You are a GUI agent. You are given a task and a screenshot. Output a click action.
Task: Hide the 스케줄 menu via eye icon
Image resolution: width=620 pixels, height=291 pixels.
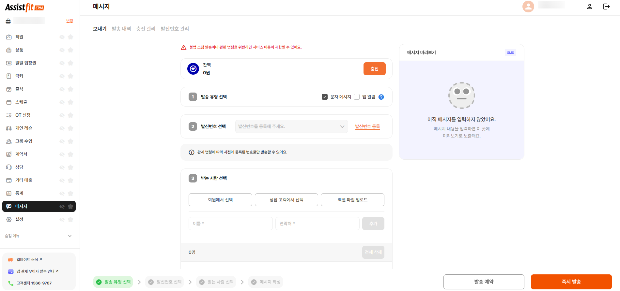pyautogui.click(x=62, y=102)
